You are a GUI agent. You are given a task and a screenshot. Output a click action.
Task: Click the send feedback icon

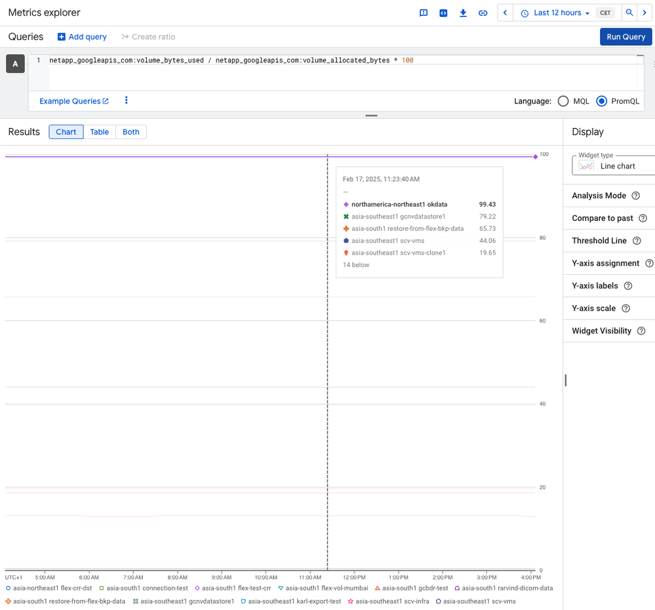click(x=424, y=13)
